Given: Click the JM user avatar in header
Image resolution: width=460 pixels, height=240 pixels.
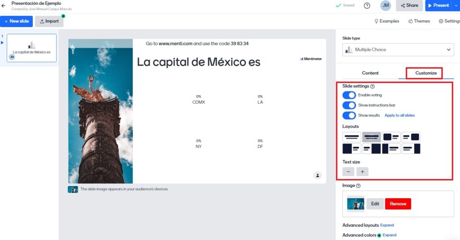Looking at the screenshot, I should pyautogui.click(x=385, y=5).
